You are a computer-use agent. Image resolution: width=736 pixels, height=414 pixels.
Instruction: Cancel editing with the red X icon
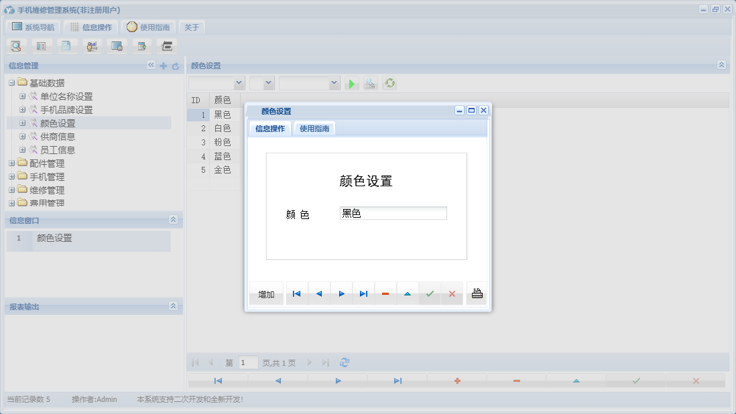pyautogui.click(x=452, y=293)
